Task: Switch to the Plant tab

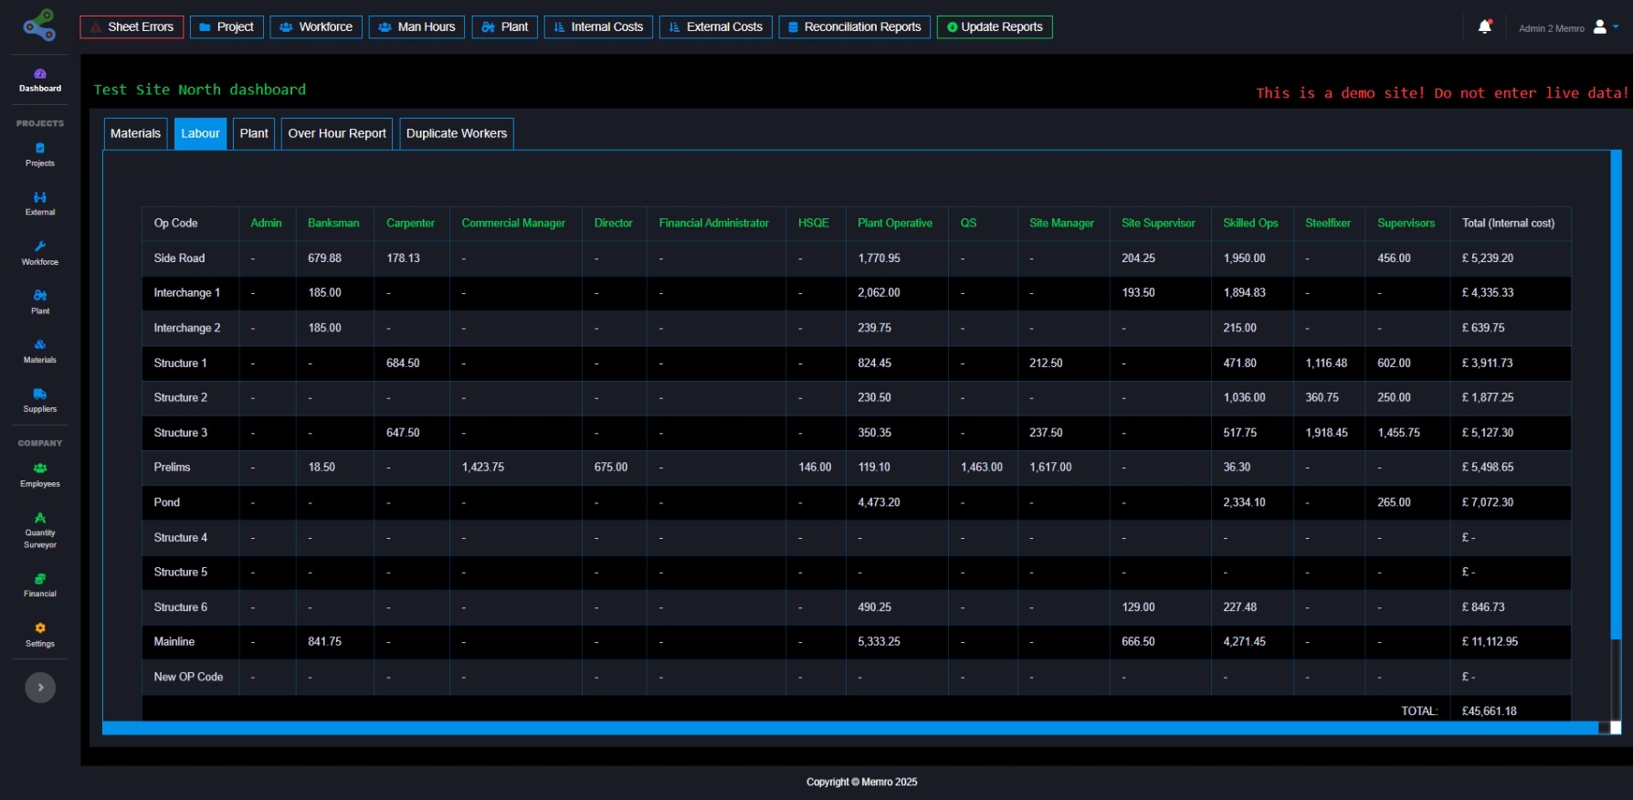Action: coord(254,133)
